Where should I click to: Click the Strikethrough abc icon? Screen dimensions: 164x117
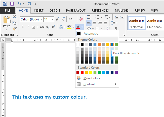42,27
